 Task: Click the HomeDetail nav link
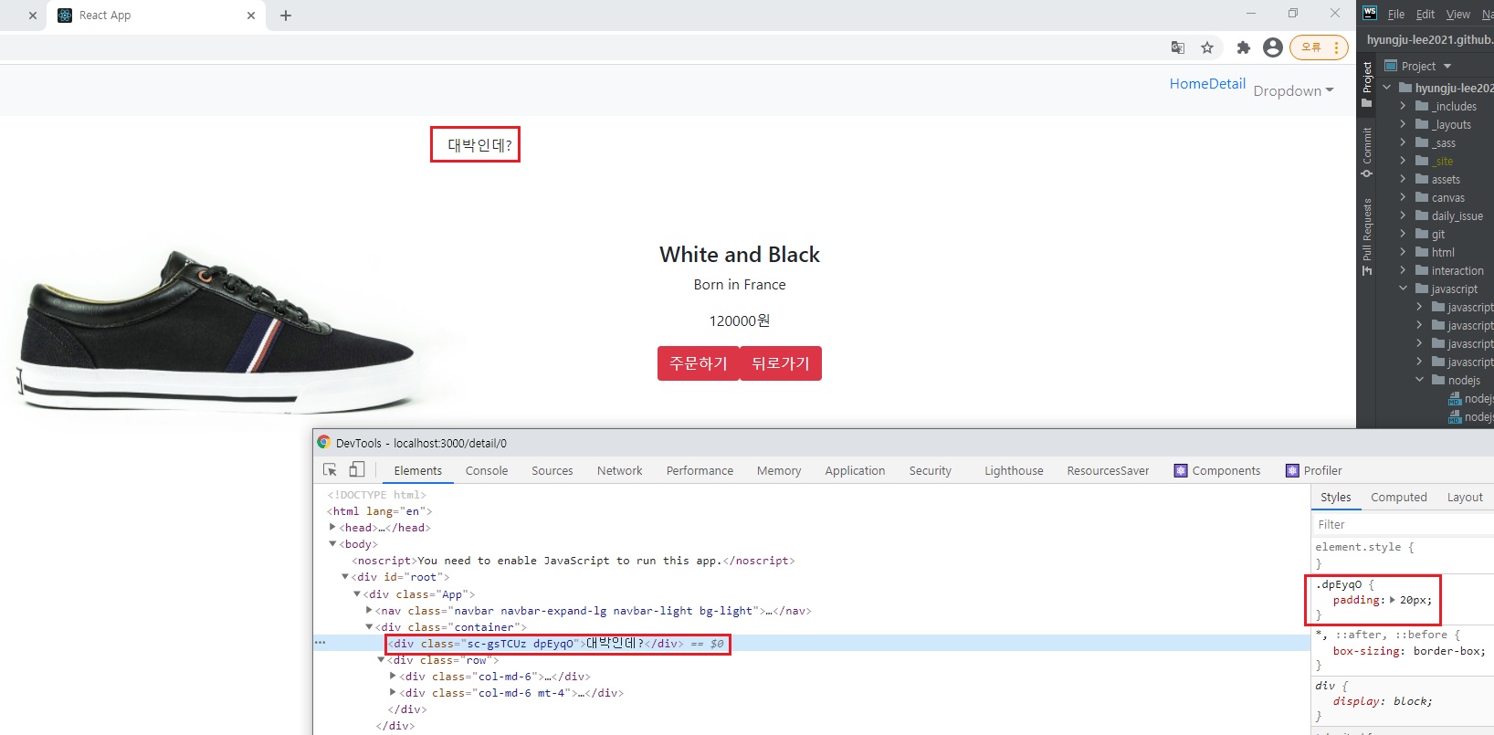pyautogui.click(x=1207, y=84)
